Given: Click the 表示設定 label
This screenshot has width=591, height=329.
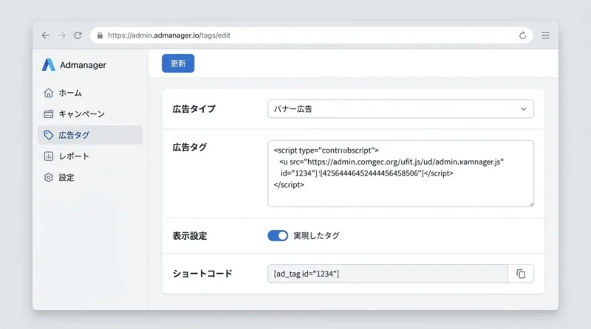Looking at the screenshot, I should (190, 236).
